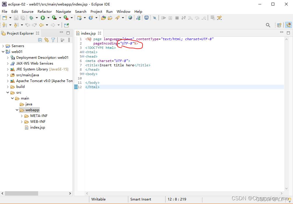Expand the META-INF folder
The image size is (293, 204).
click(22, 116)
